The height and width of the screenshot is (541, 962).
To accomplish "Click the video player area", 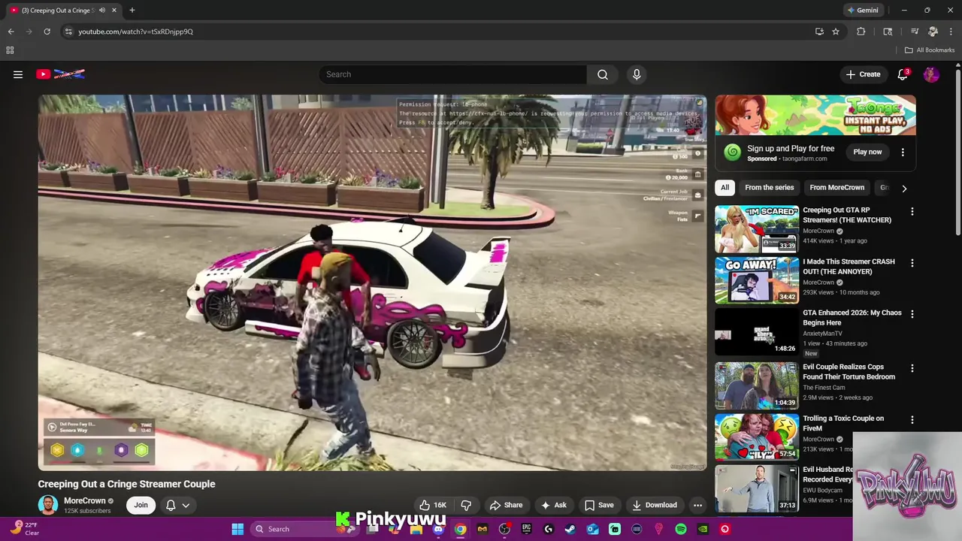I will point(372,283).
